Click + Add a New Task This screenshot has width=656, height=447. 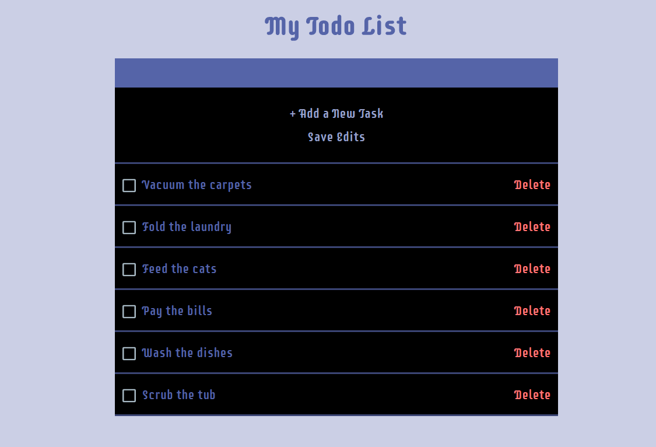(336, 114)
